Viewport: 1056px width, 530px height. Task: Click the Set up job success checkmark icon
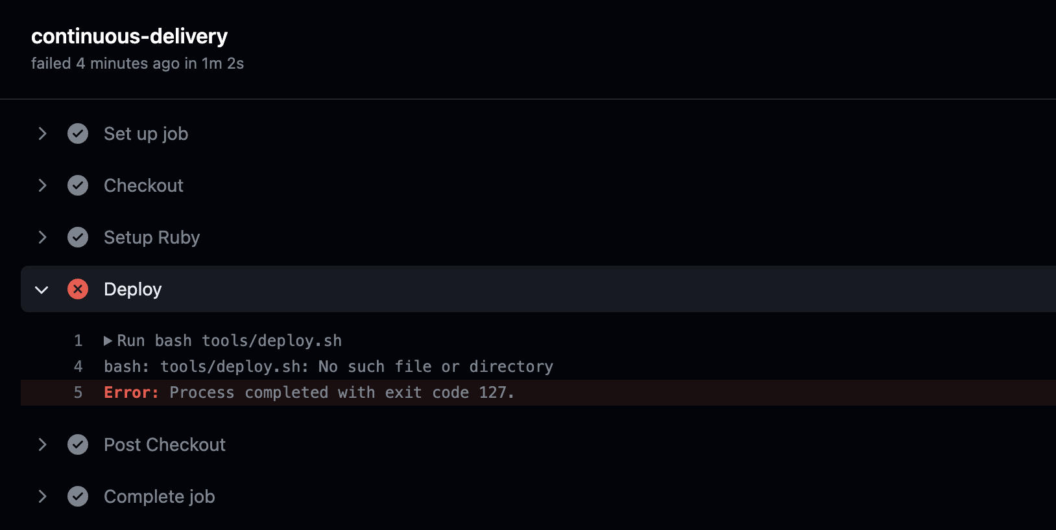78,133
